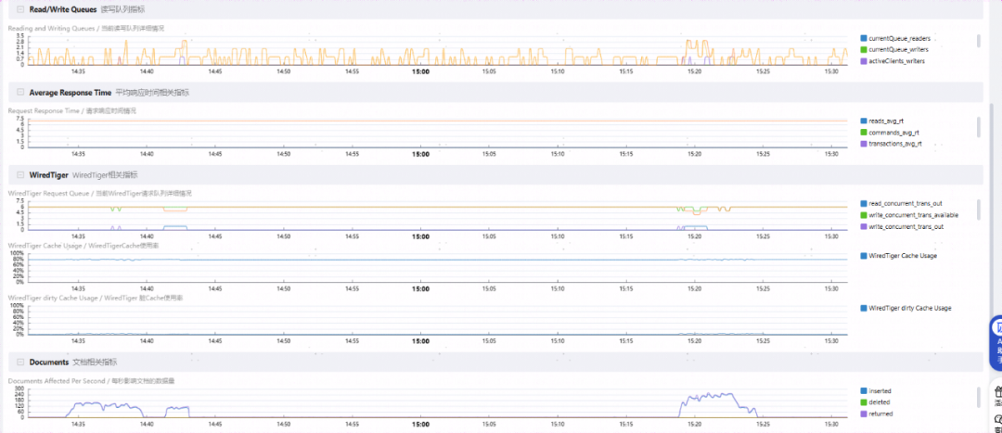The image size is (1002, 433).
Task: Toggle the deleted documents legend label
Action: pyautogui.click(x=880, y=402)
